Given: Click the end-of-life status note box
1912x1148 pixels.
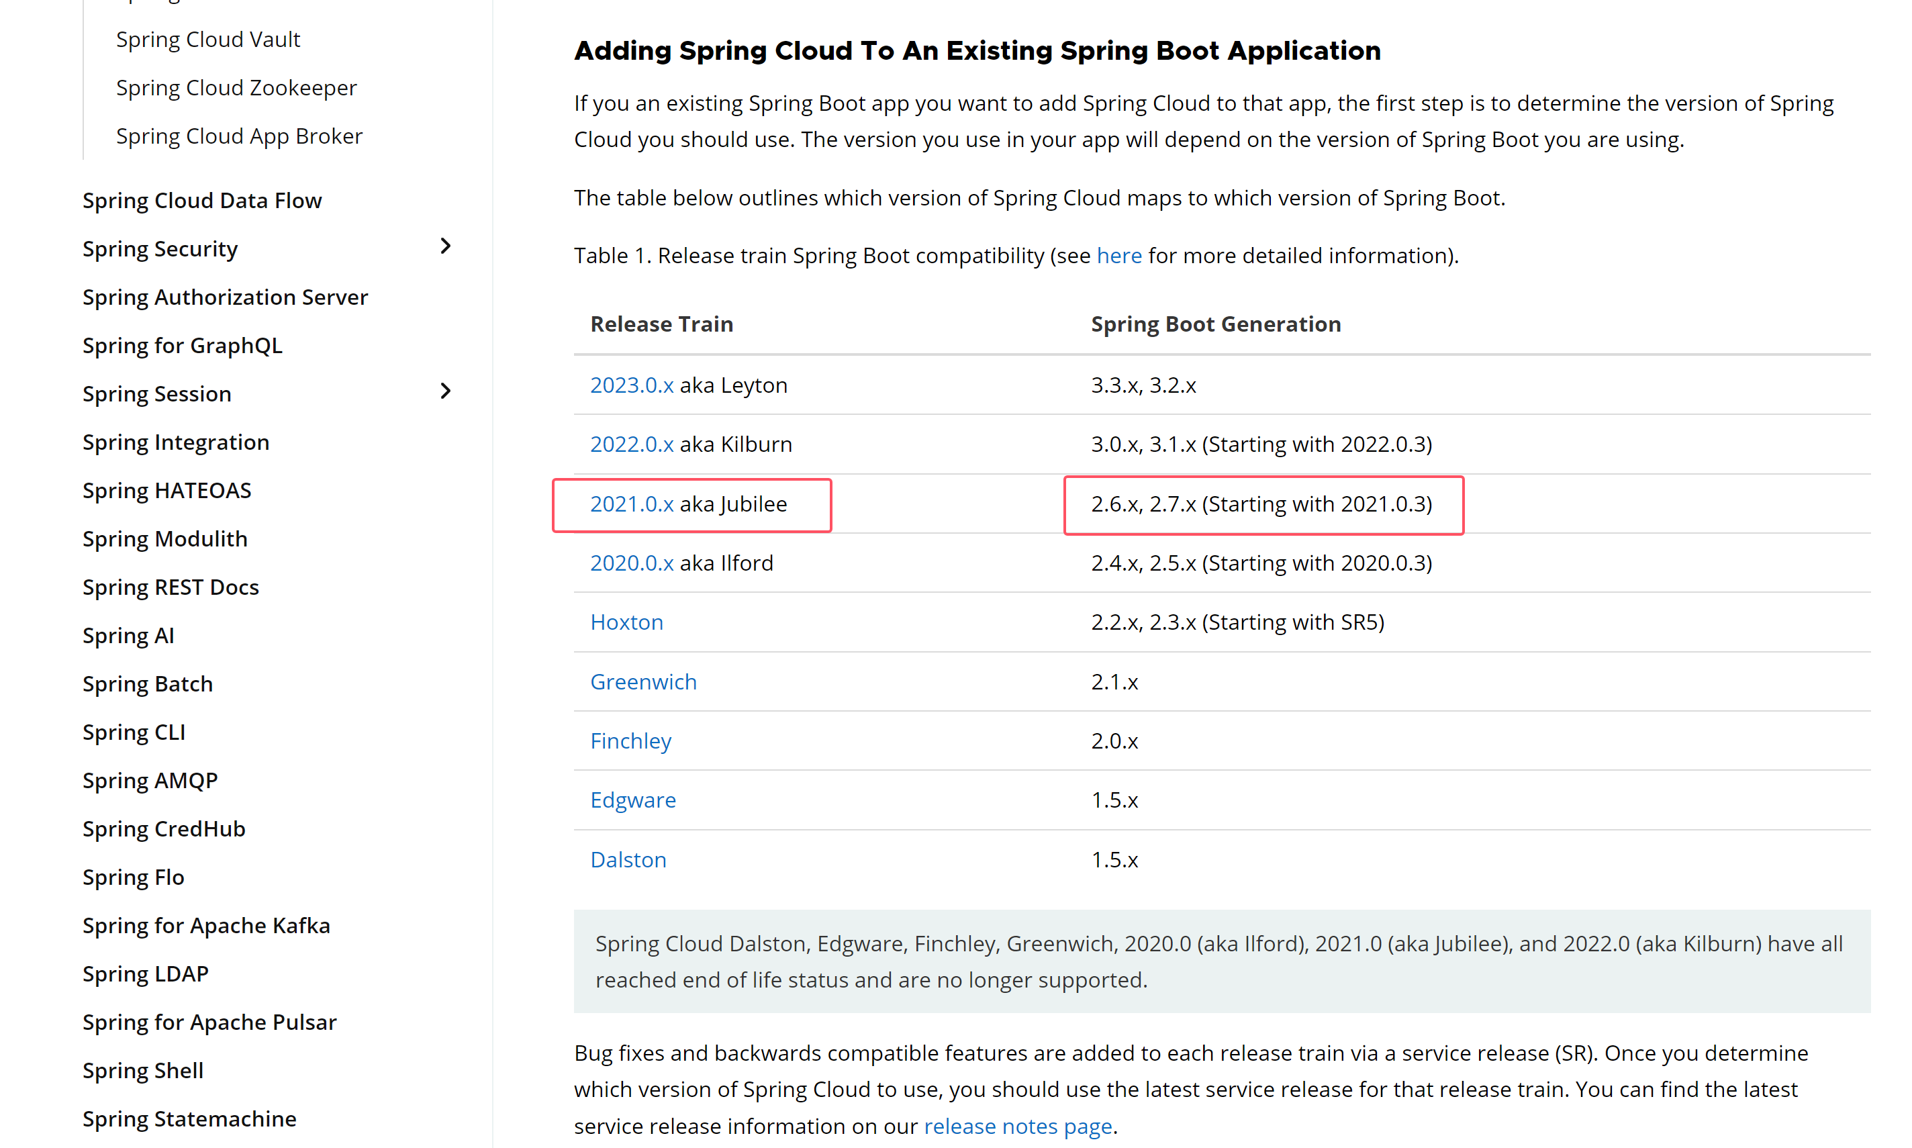Looking at the screenshot, I should tap(1222, 961).
